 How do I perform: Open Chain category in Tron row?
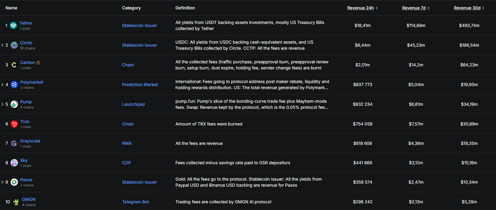[128, 124]
